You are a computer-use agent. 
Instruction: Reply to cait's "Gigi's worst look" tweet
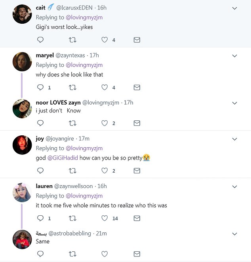click(x=40, y=40)
